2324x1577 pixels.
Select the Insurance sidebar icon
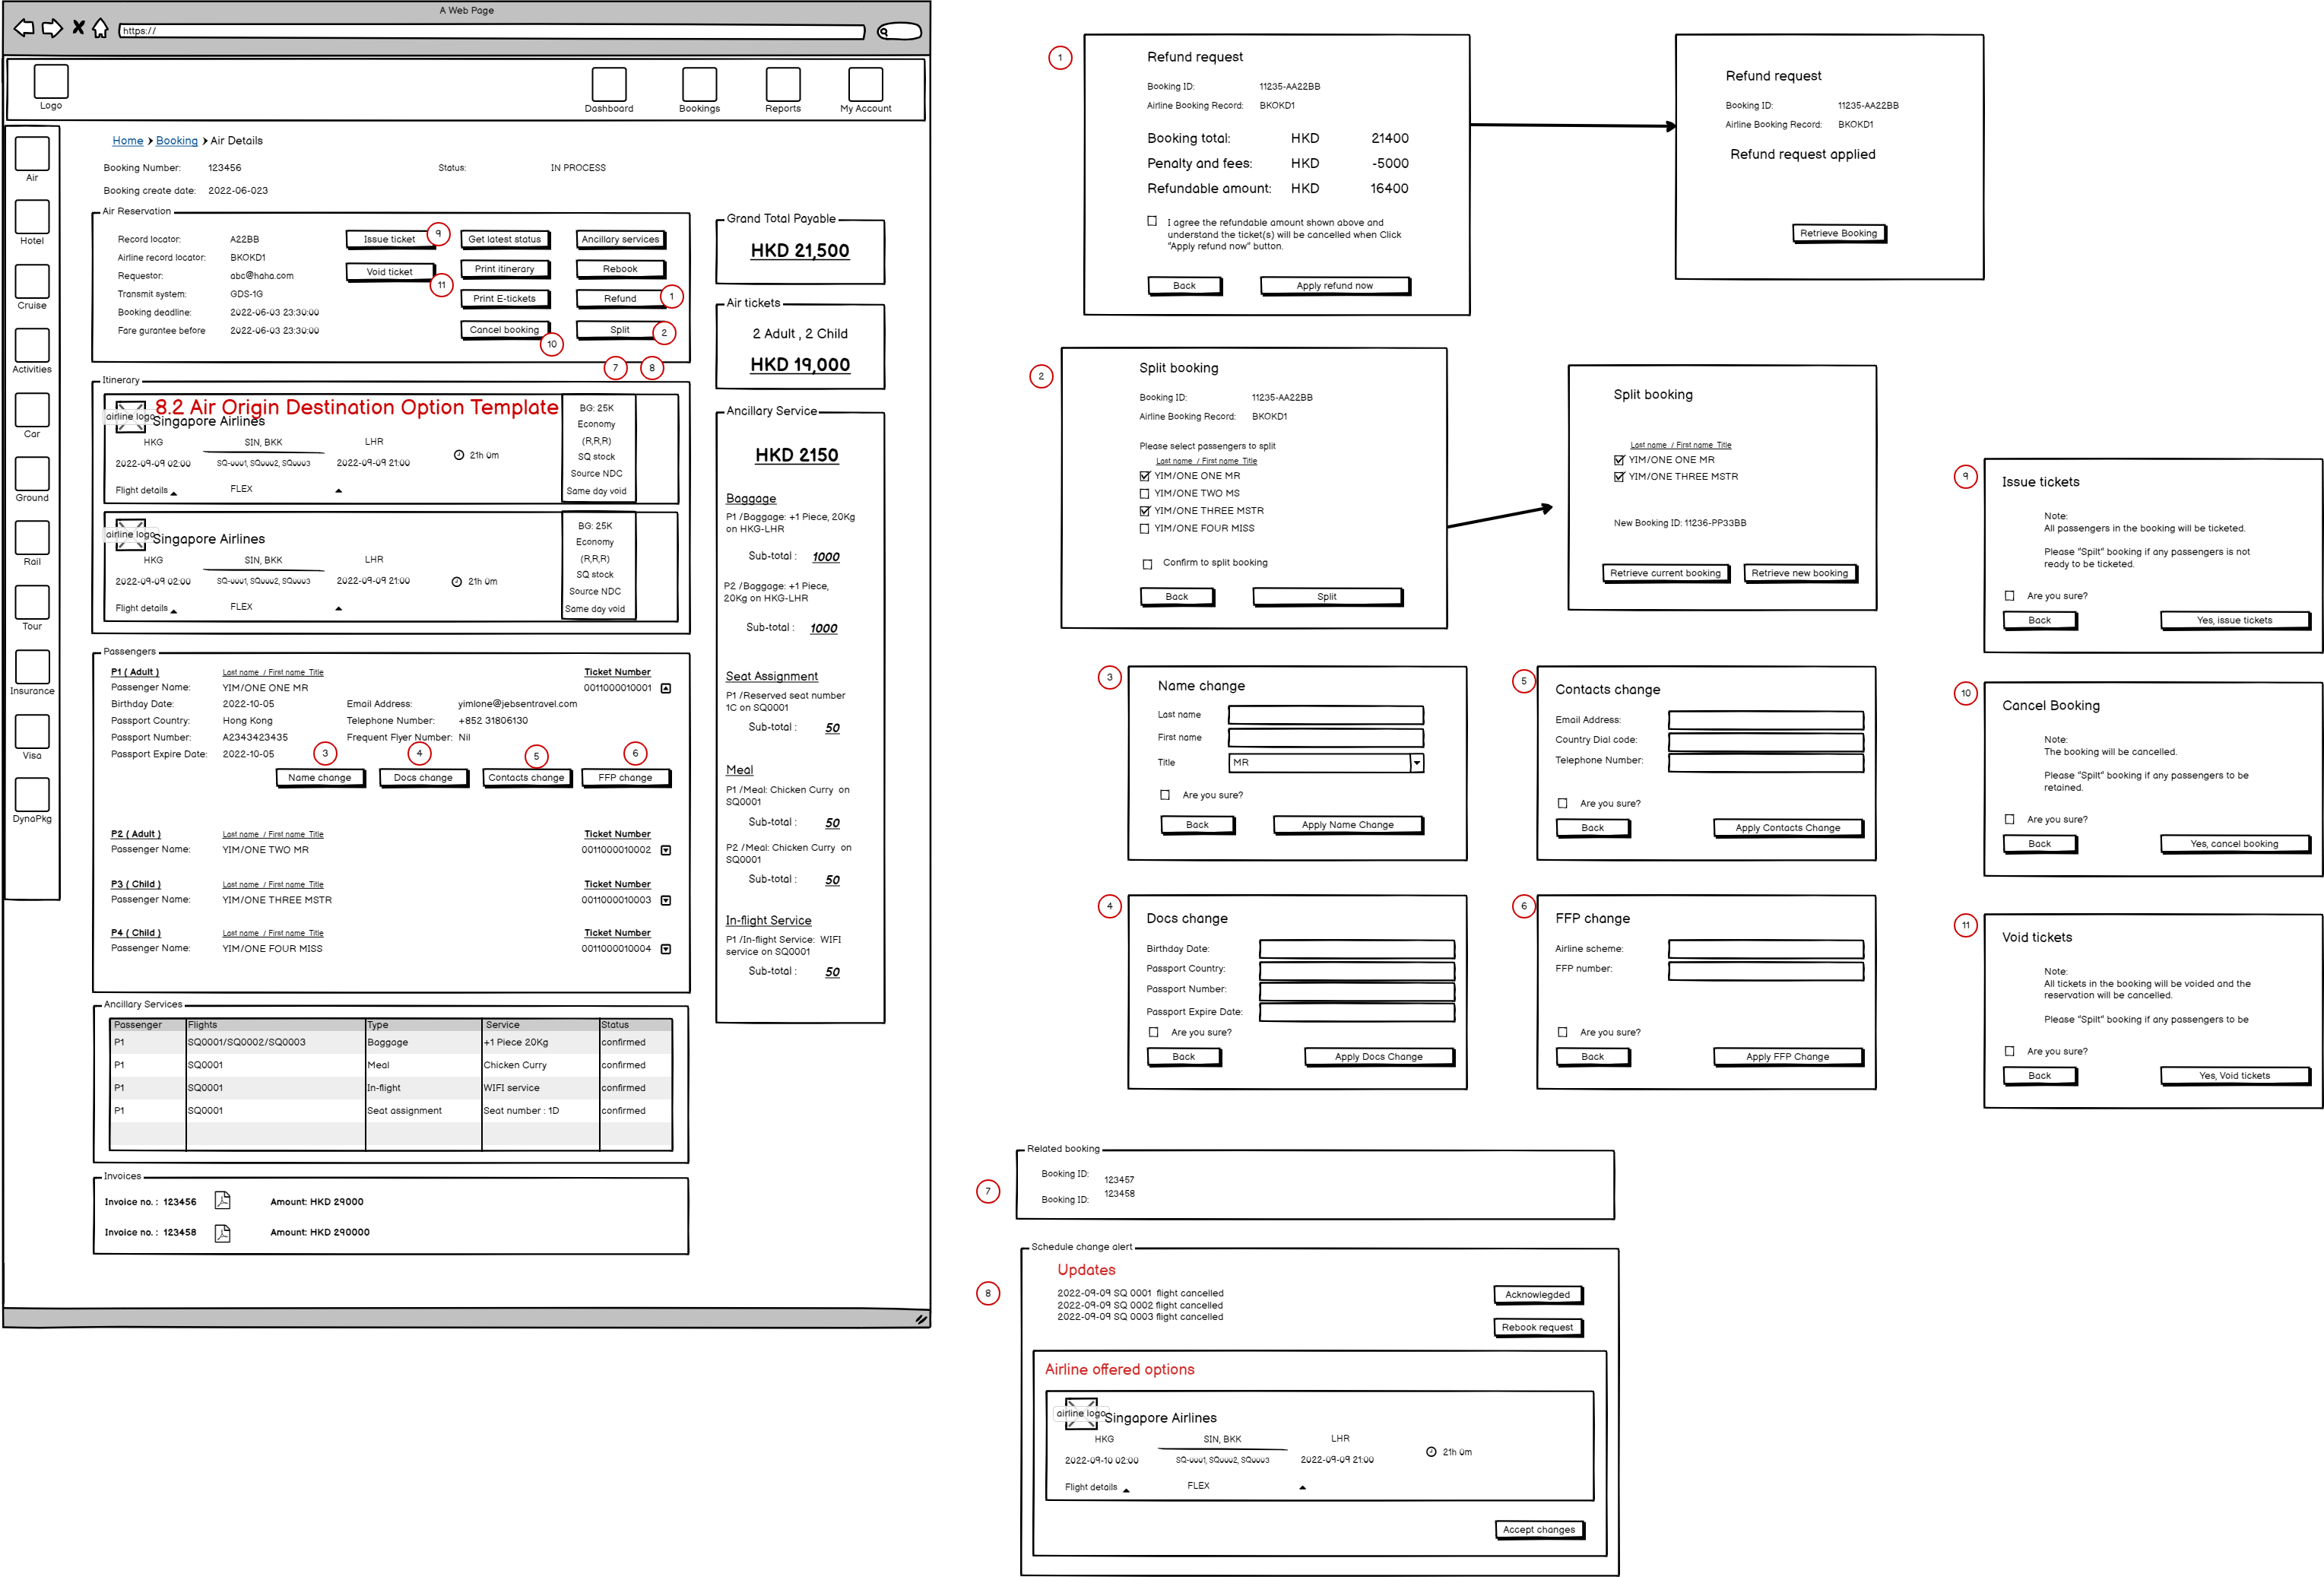click(x=32, y=667)
